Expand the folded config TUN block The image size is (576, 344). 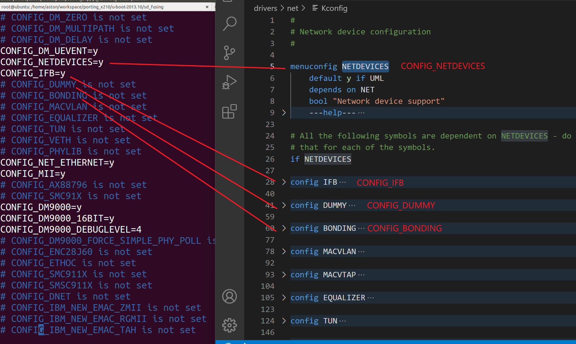point(284,321)
